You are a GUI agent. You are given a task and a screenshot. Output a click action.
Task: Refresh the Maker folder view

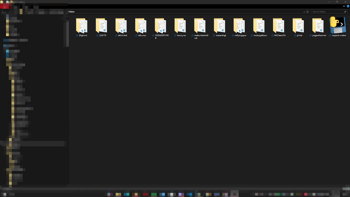[x=307, y=12]
